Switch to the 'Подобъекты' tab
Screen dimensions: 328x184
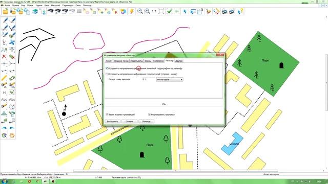(x=136, y=61)
